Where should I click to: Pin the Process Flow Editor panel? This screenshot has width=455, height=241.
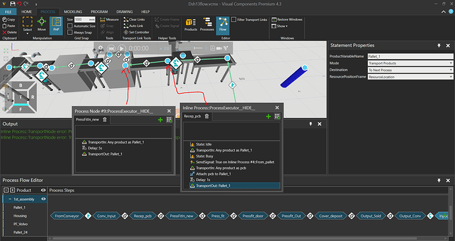pyautogui.click(x=439, y=180)
